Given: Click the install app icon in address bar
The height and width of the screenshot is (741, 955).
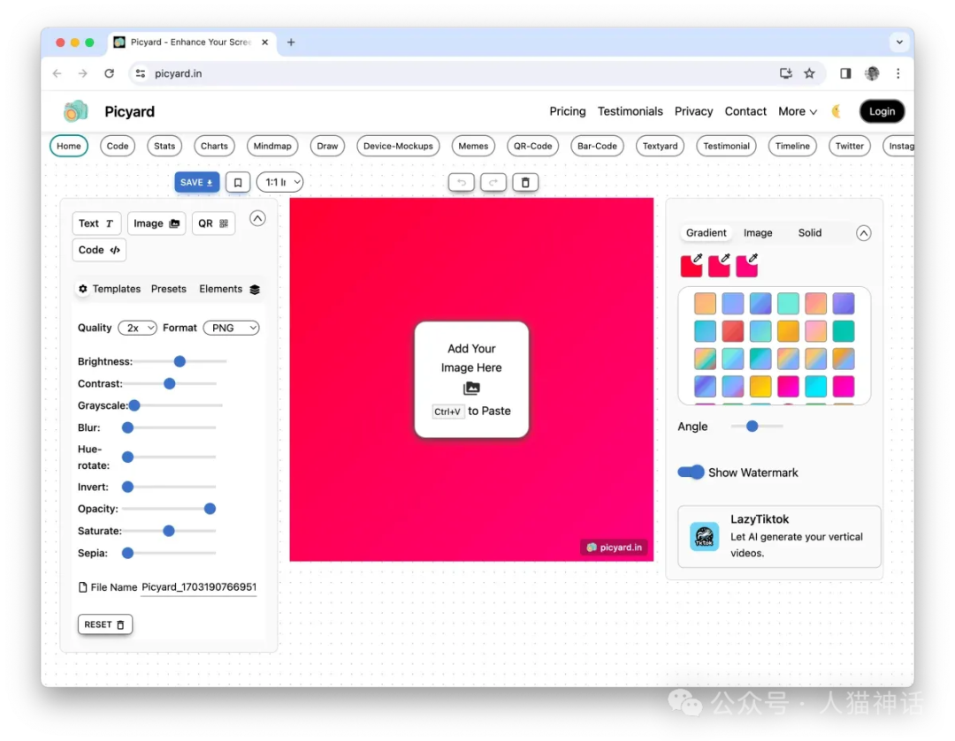Looking at the screenshot, I should pos(786,73).
